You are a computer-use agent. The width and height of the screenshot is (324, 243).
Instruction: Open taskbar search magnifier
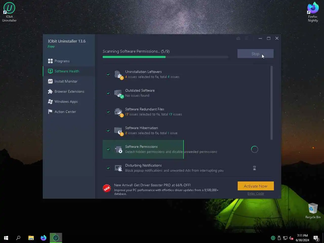pos(18,238)
